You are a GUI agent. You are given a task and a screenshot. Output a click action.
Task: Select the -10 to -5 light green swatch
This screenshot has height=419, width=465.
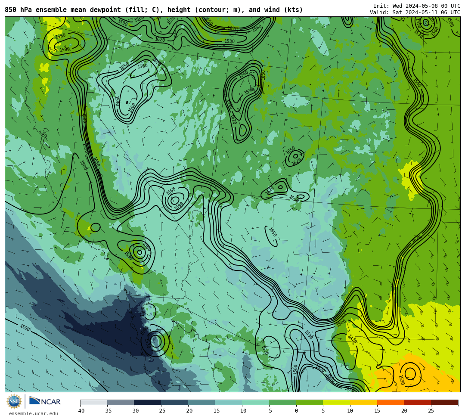click(x=255, y=402)
